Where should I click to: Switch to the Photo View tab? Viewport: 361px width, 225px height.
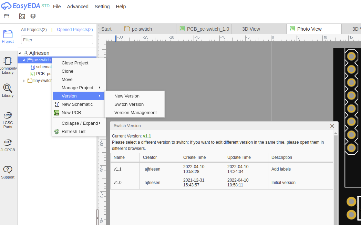pos(309,29)
